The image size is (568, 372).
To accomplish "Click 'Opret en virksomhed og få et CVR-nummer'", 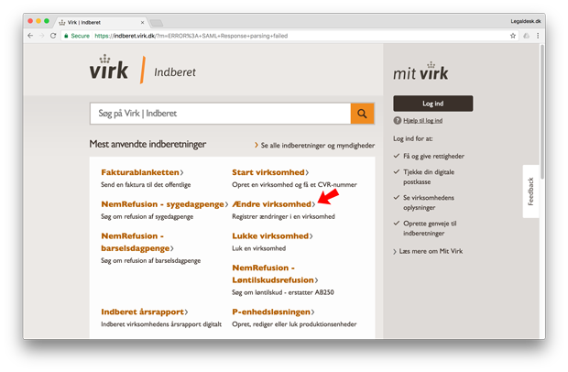I will click(294, 184).
